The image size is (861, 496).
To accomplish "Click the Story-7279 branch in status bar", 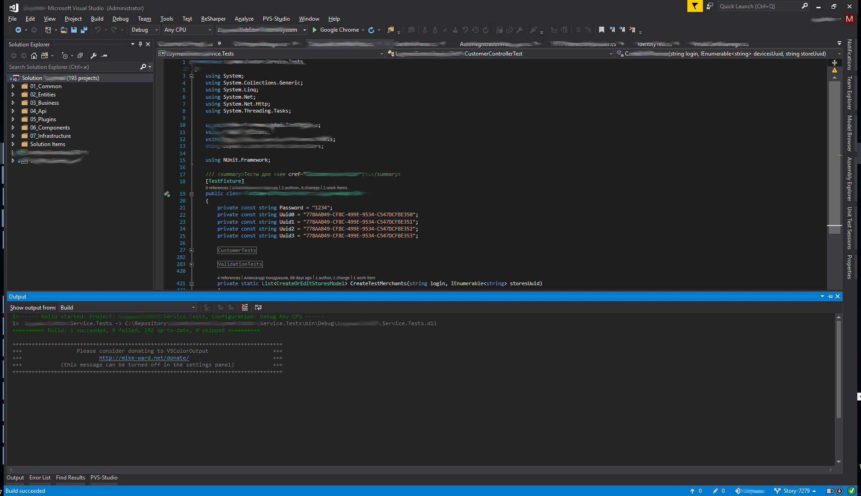I will pos(796,491).
